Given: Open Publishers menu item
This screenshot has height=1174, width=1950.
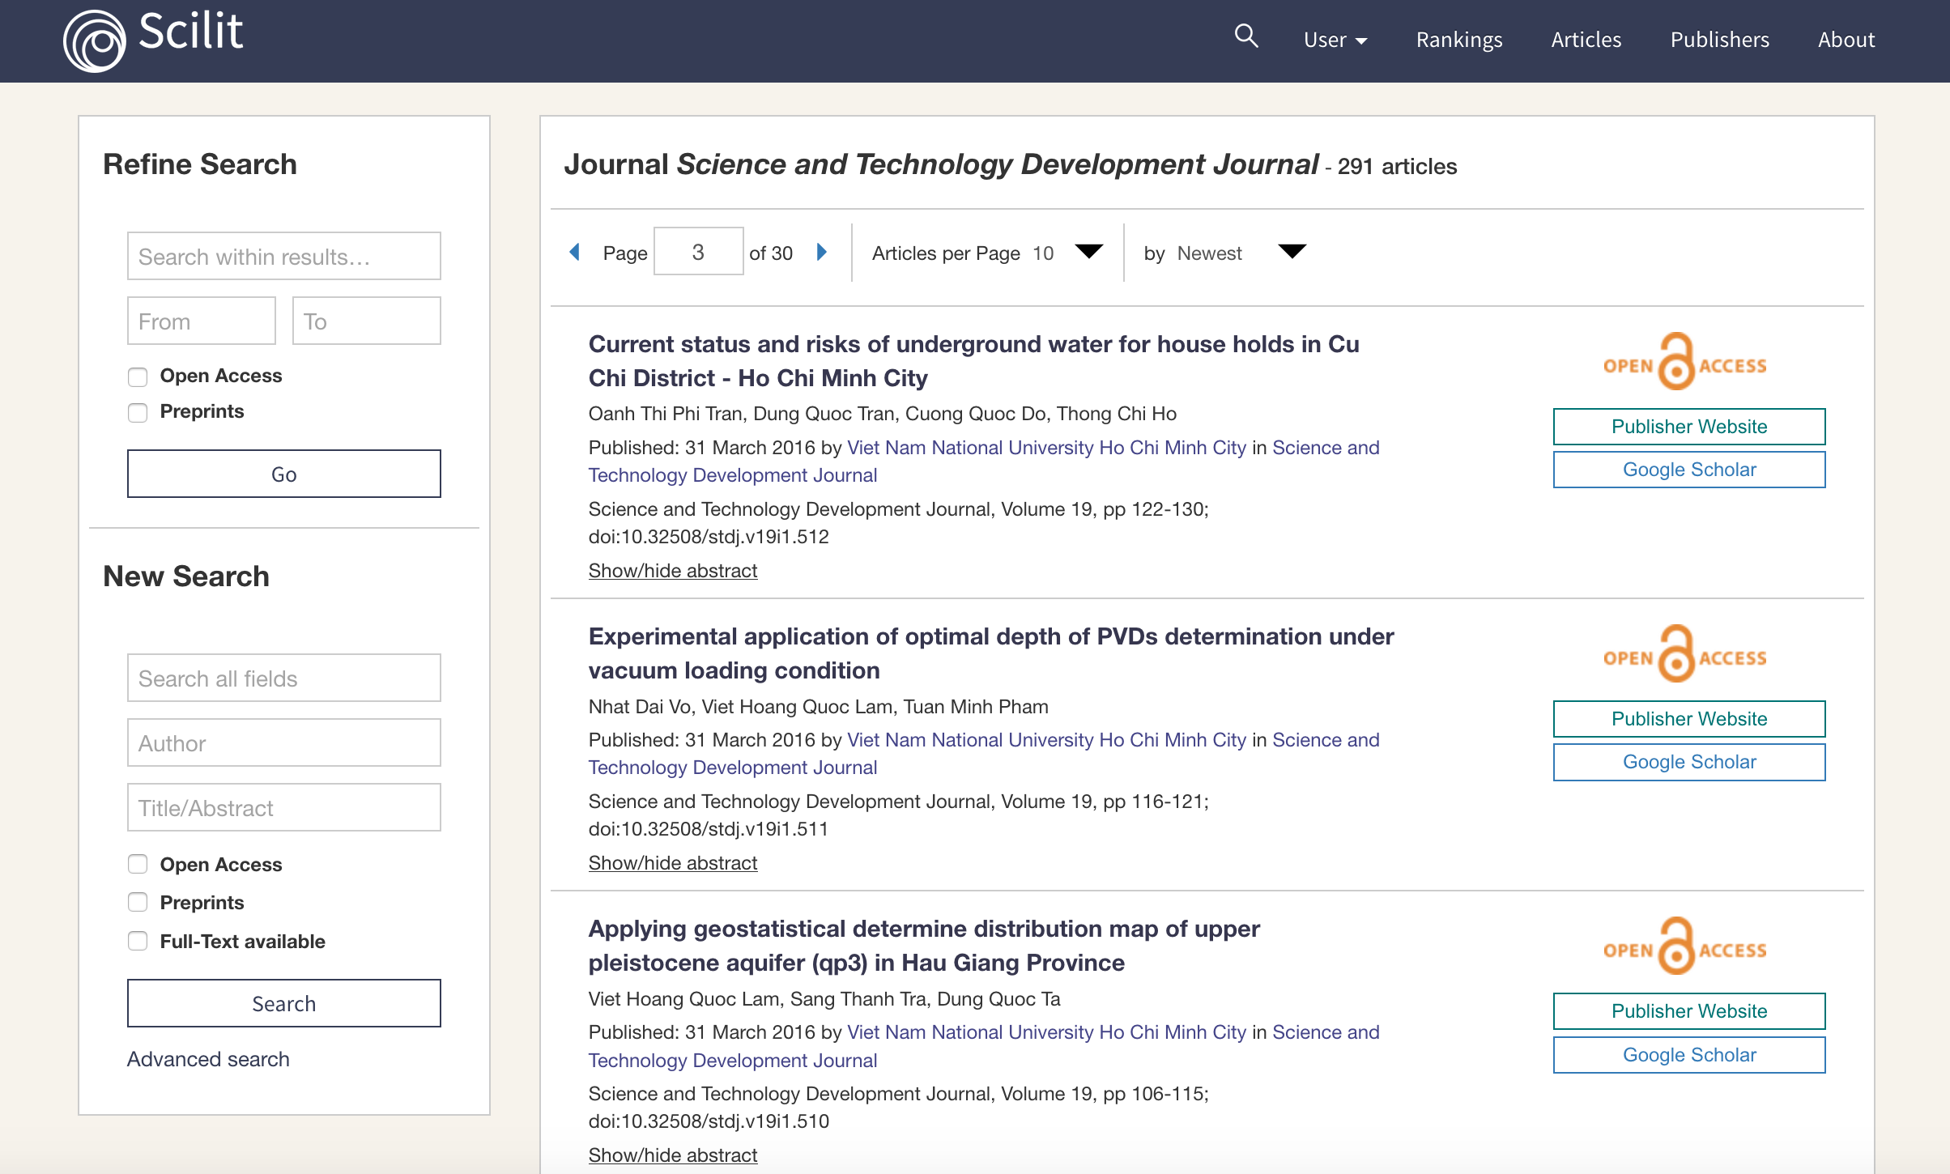Looking at the screenshot, I should pyautogui.click(x=1719, y=40).
